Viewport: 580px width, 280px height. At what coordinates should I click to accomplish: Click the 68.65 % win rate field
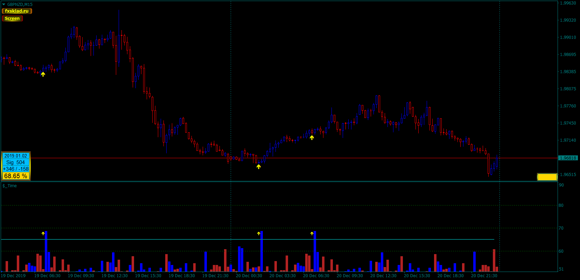pyautogui.click(x=16, y=176)
